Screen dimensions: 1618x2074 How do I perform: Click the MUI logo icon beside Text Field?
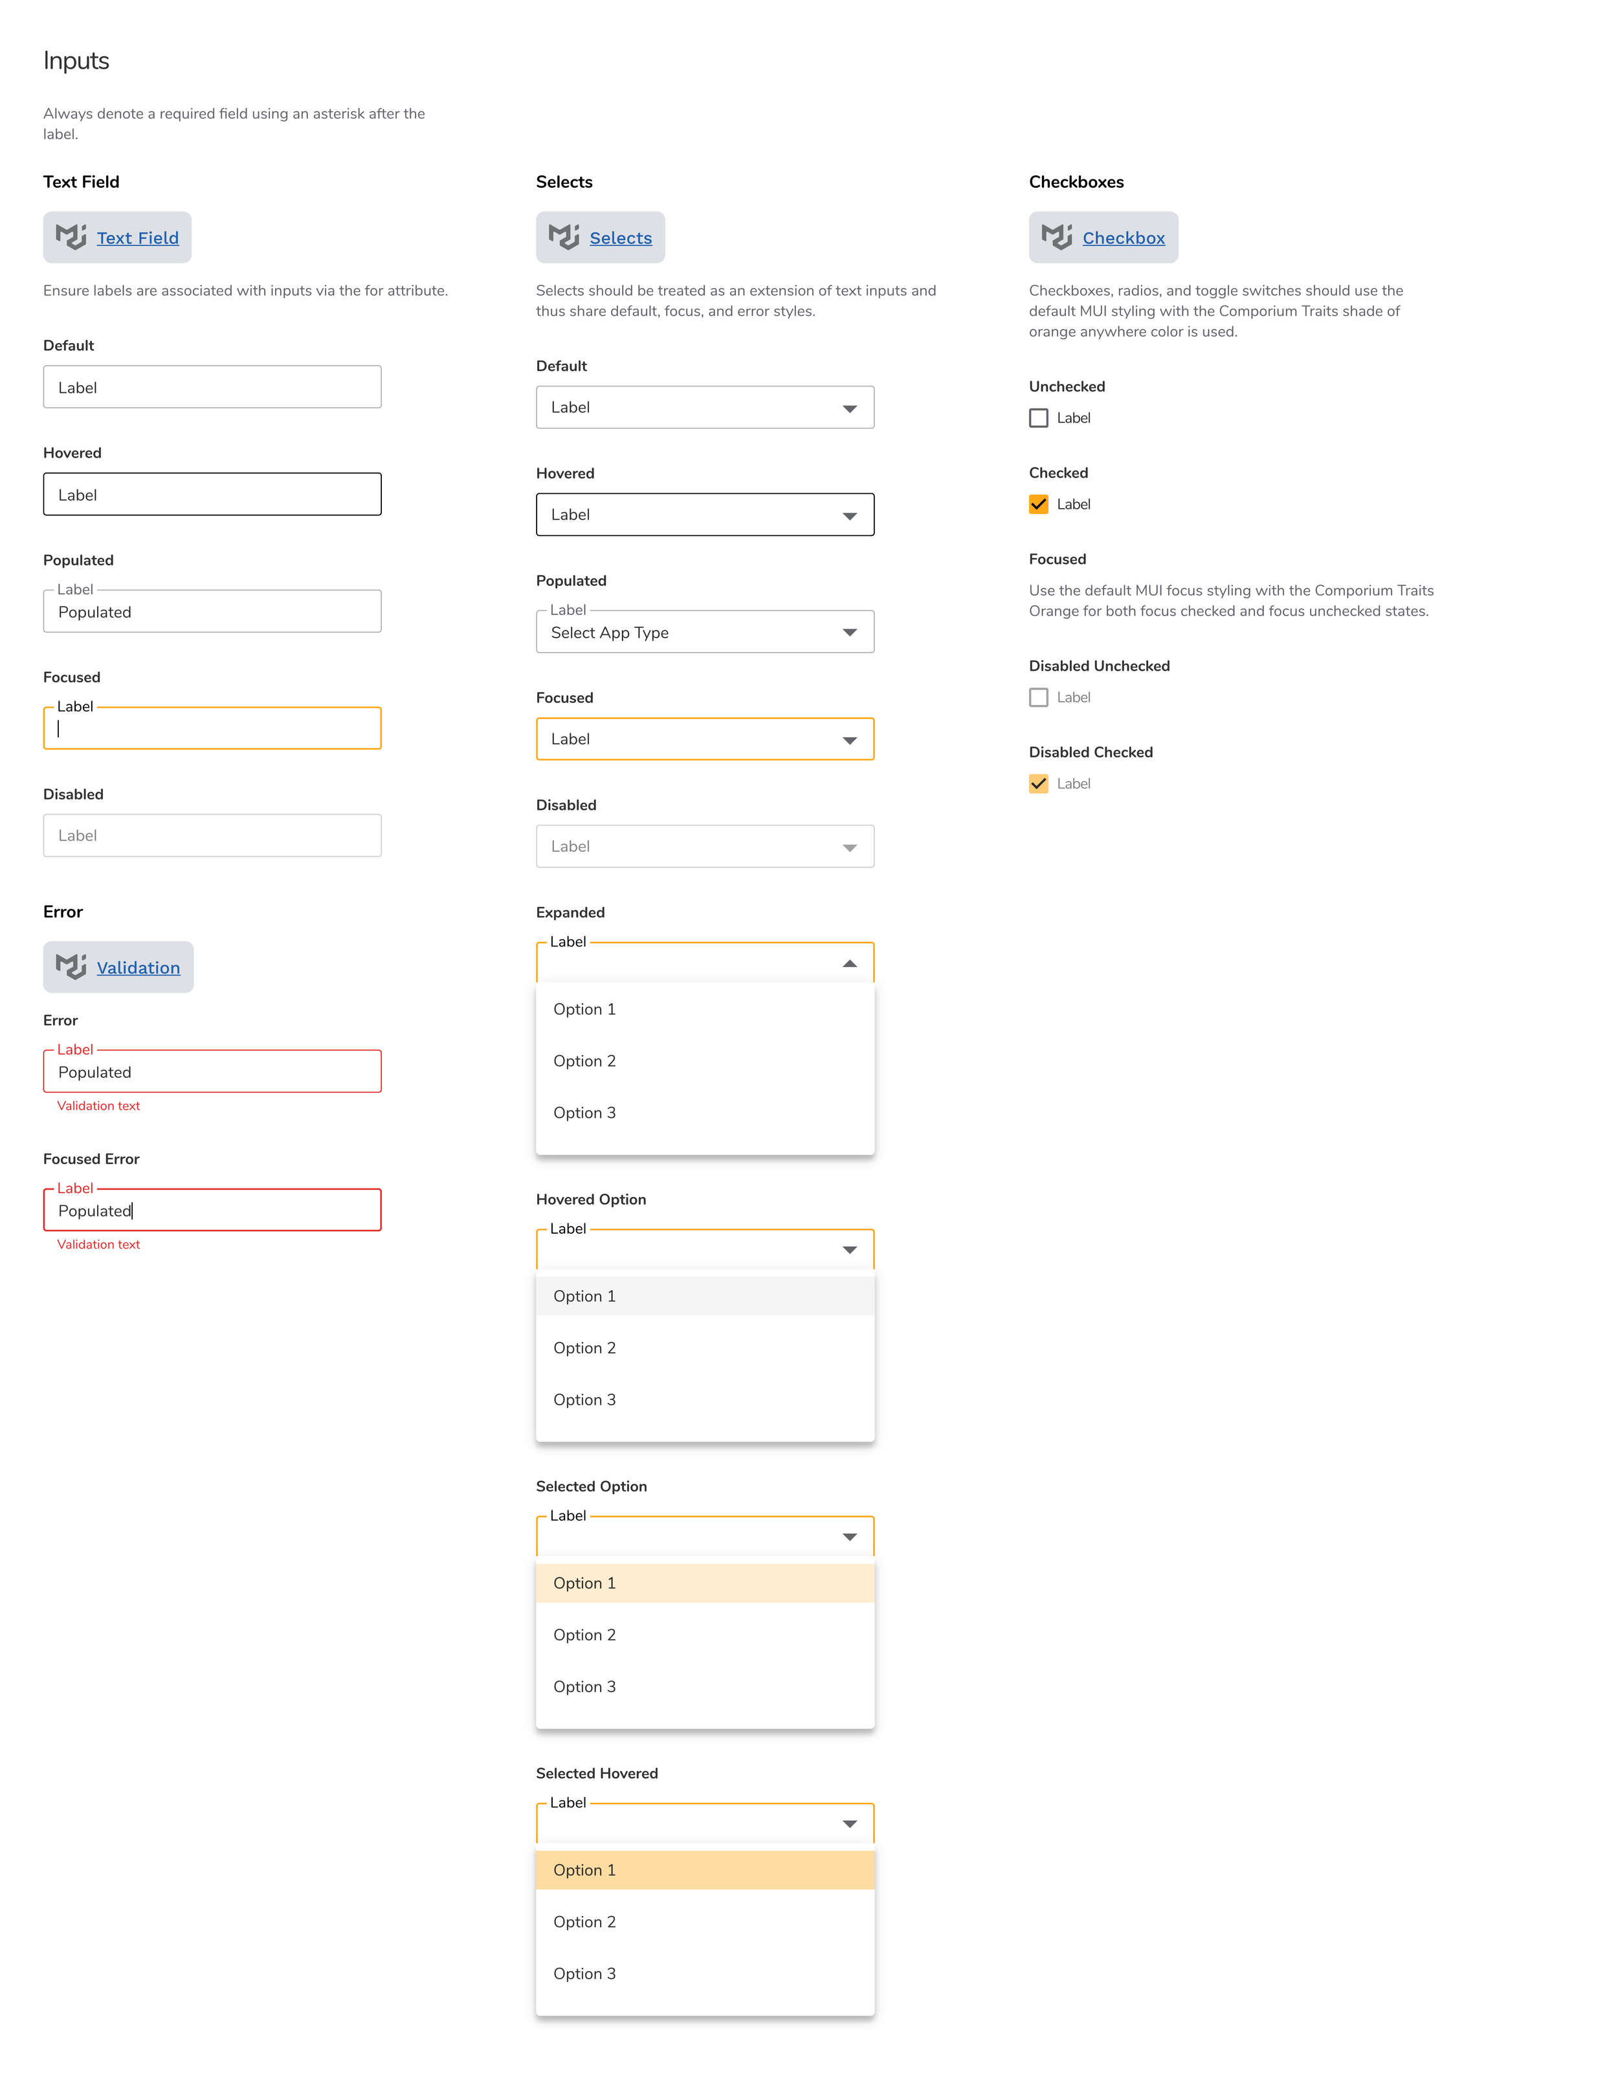(x=71, y=236)
